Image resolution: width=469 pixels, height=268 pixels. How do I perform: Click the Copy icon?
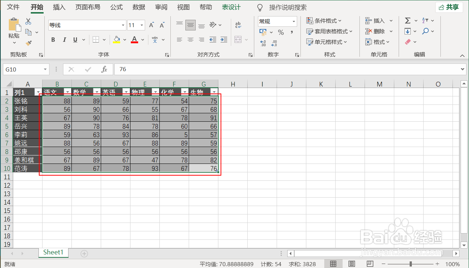tap(28, 32)
